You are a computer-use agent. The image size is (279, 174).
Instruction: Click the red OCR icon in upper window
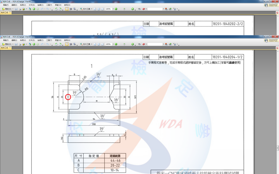pyautogui.click(x=144, y=9)
